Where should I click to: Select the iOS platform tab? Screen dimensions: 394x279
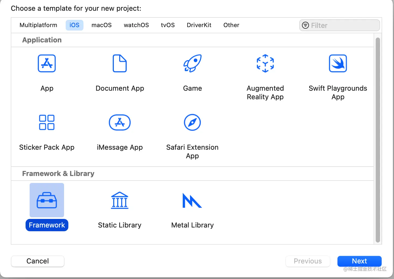coord(75,25)
